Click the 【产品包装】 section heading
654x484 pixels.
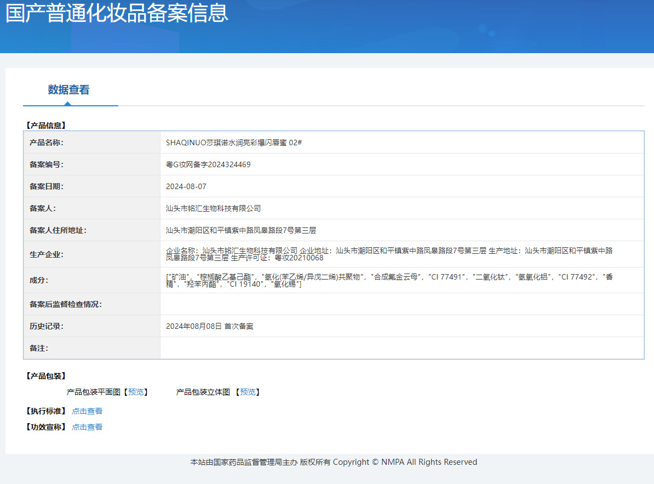[x=46, y=376]
